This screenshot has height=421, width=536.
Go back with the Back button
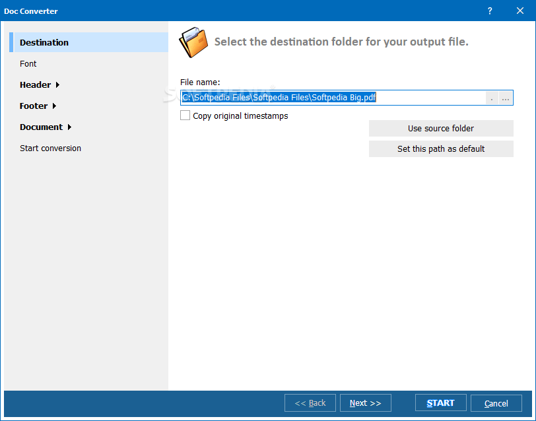[x=310, y=403]
